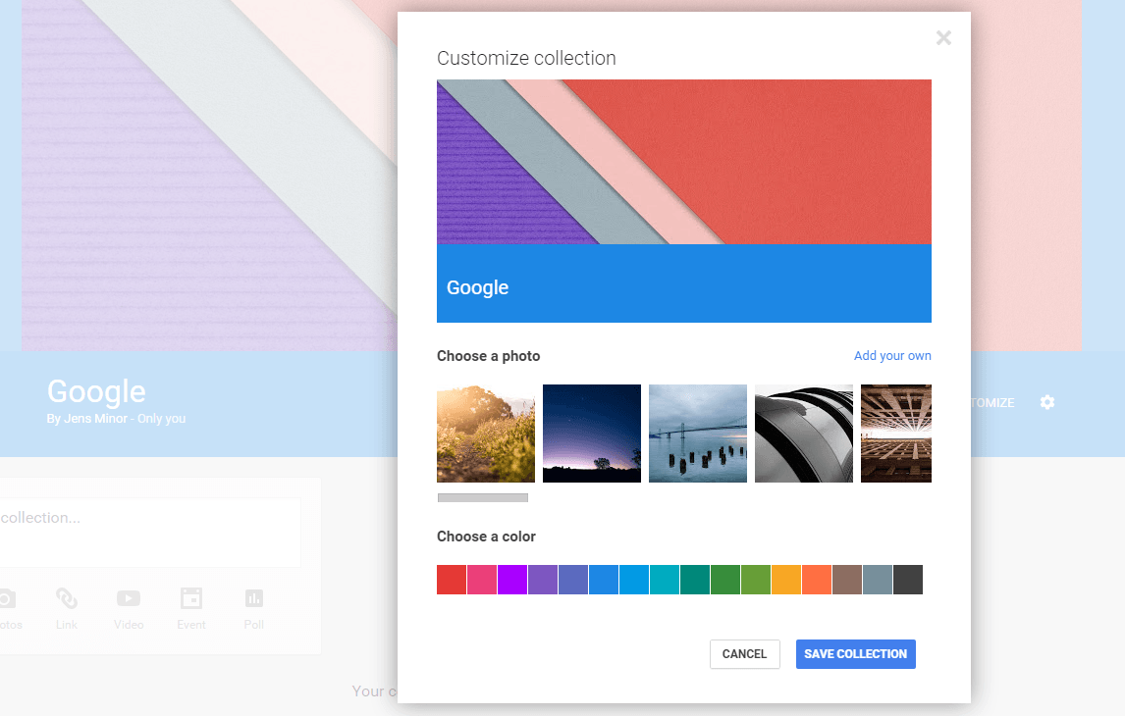Image resolution: width=1125 pixels, height=716 pixels.
Task: Click the Poll chart icon
Action: [x=254, y=598]
